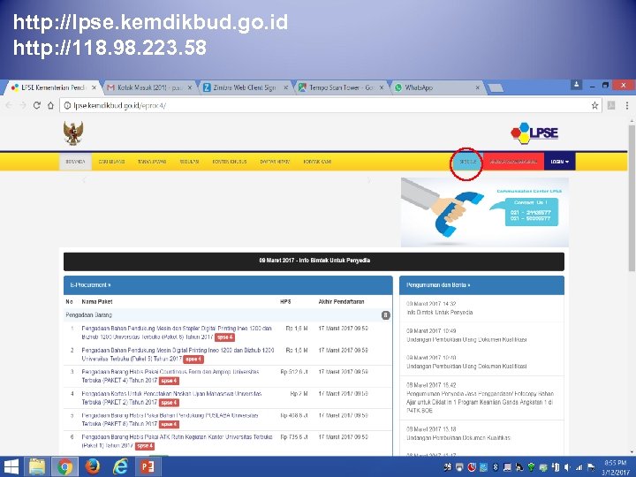Close the Kotak Masuk Gmail tab
The width and height of the screenshot is (636, 477).
(189, 87)
